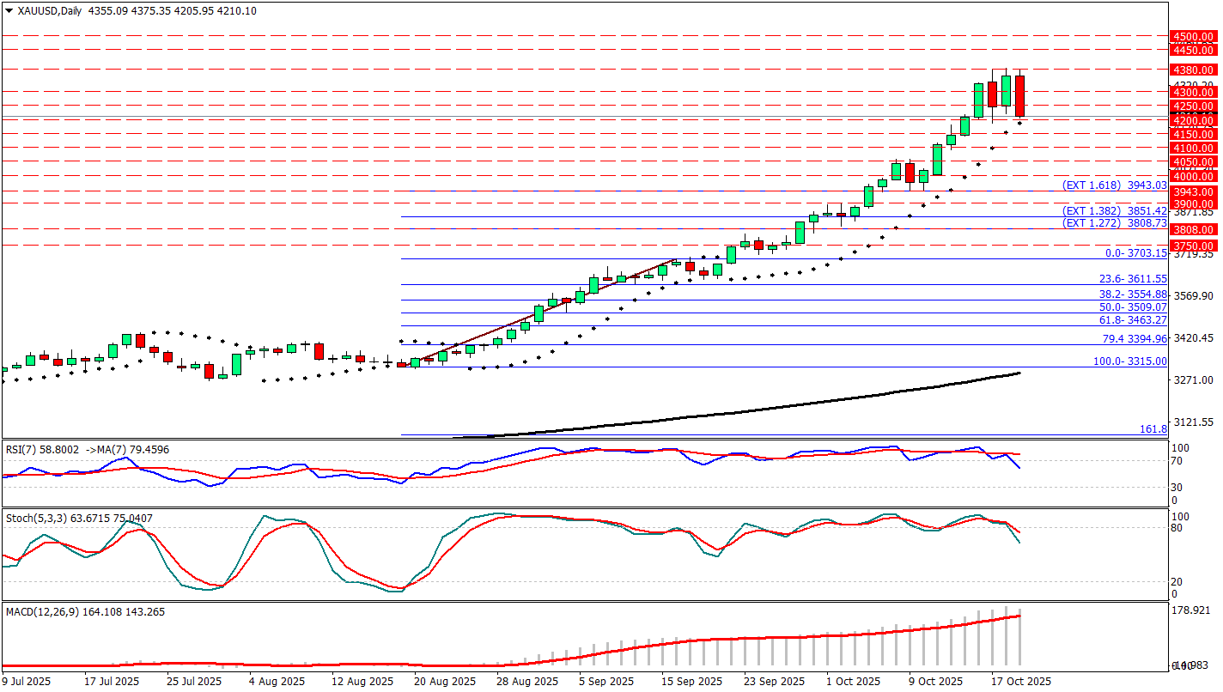1223x692 pixels.
Task: Select the latest large red candlestick
Action: 1019,96
